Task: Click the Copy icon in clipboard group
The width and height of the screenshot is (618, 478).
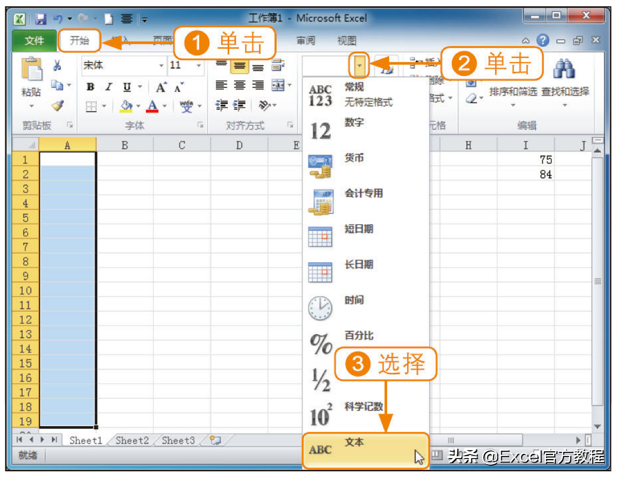Action: point(57,85)
